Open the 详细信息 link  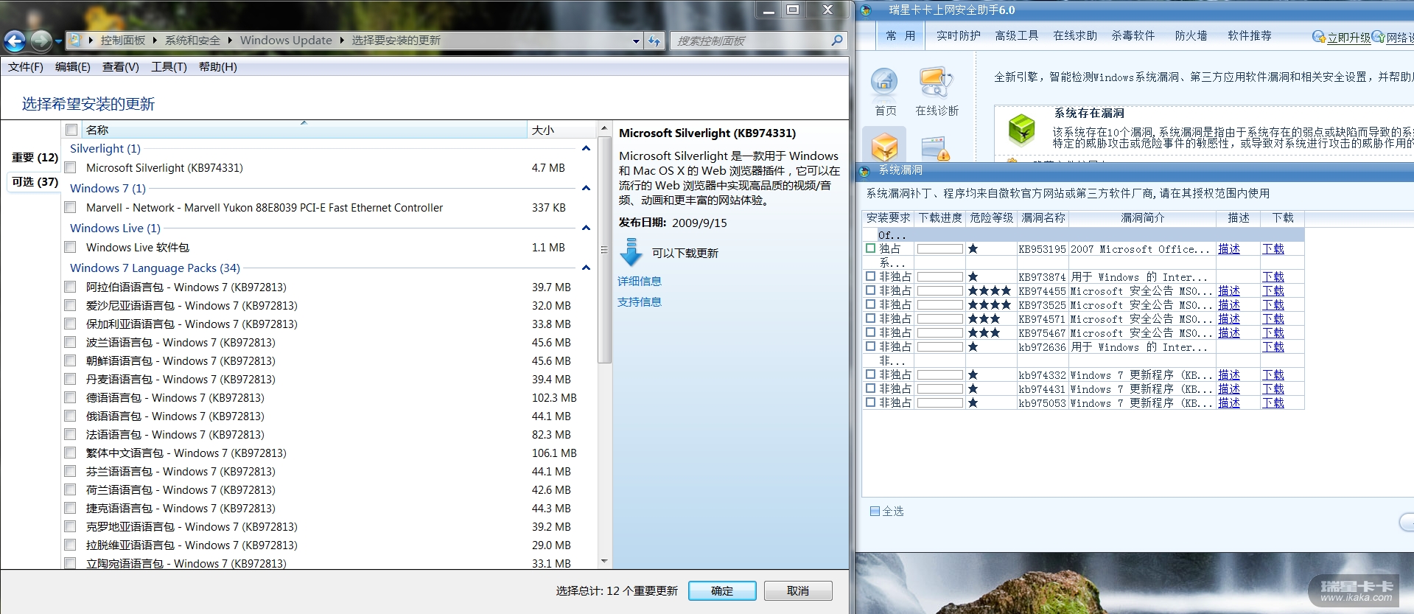(x=640, y=282)
